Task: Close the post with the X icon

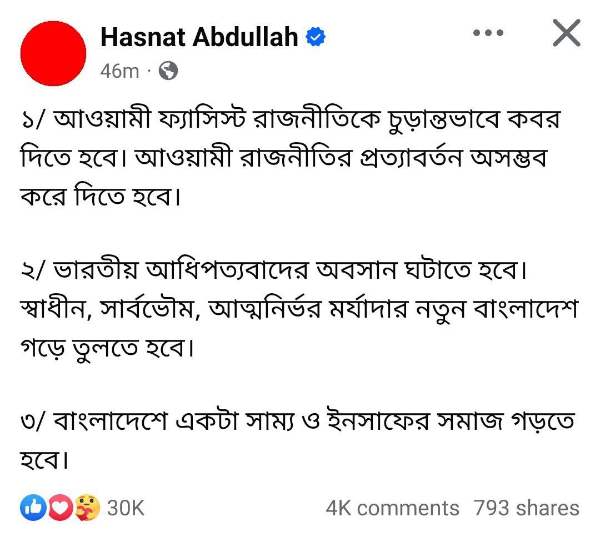Action: [567, 33]
